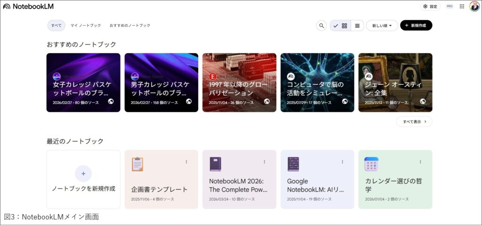Image resolution: width=482 pixels, height=226 pixels.
Task: Click the plus icon in new notebook card
Action: coord(83,173)
